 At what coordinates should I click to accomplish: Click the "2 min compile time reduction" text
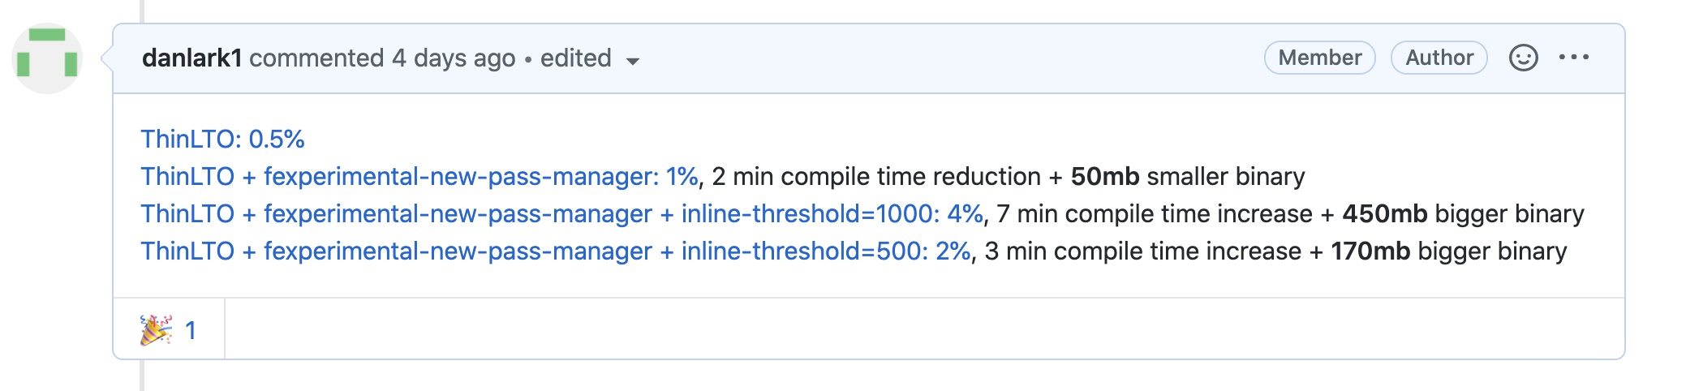(x=876, y=177)
